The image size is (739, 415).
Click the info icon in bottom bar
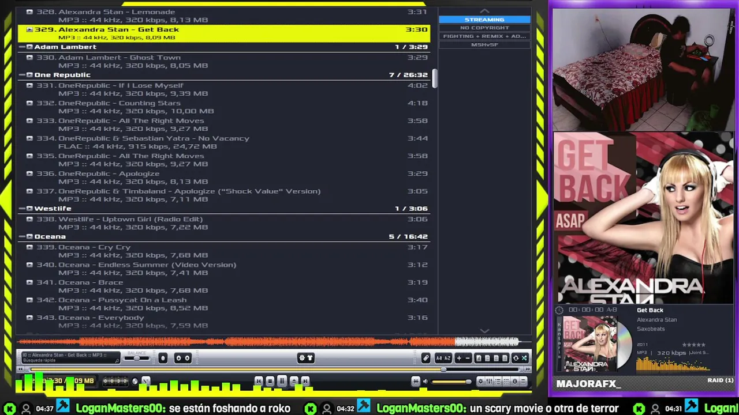515,382
